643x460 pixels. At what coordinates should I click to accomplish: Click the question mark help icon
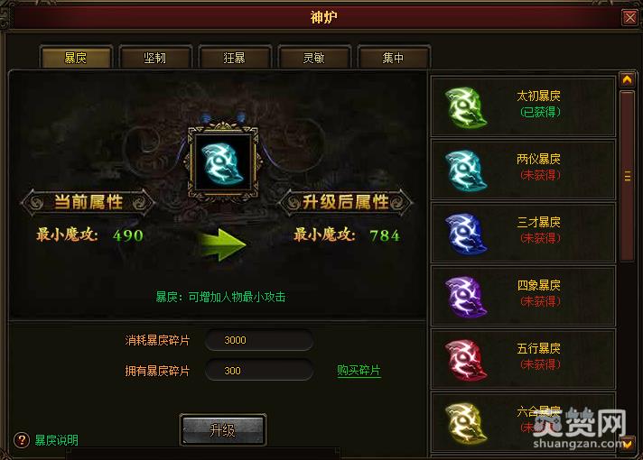(22, 440)
